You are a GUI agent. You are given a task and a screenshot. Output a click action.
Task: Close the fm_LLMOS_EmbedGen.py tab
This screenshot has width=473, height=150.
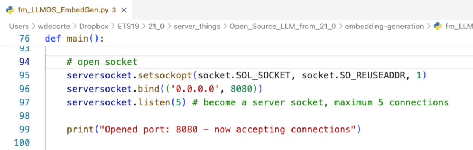124,10
